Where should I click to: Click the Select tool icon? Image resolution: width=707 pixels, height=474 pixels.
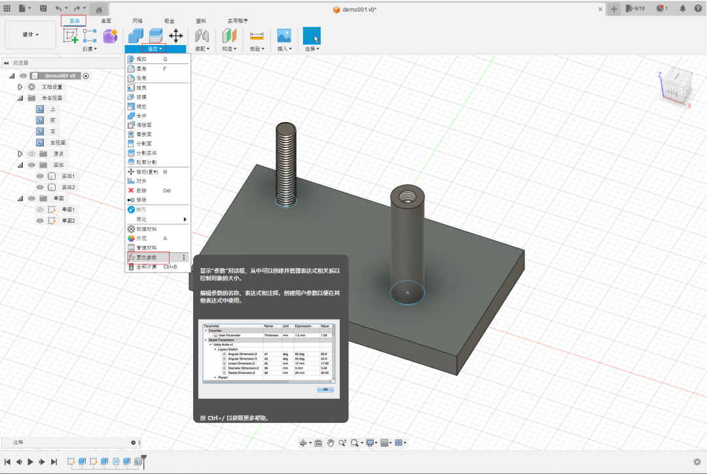tap(312, 35)
